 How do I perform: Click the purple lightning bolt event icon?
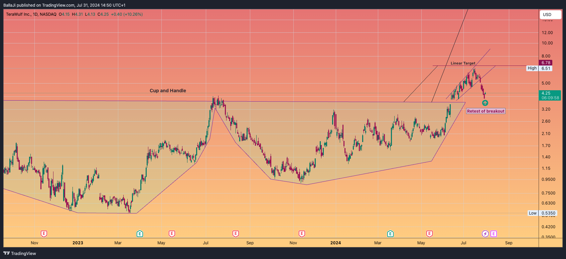coord(485,234)
